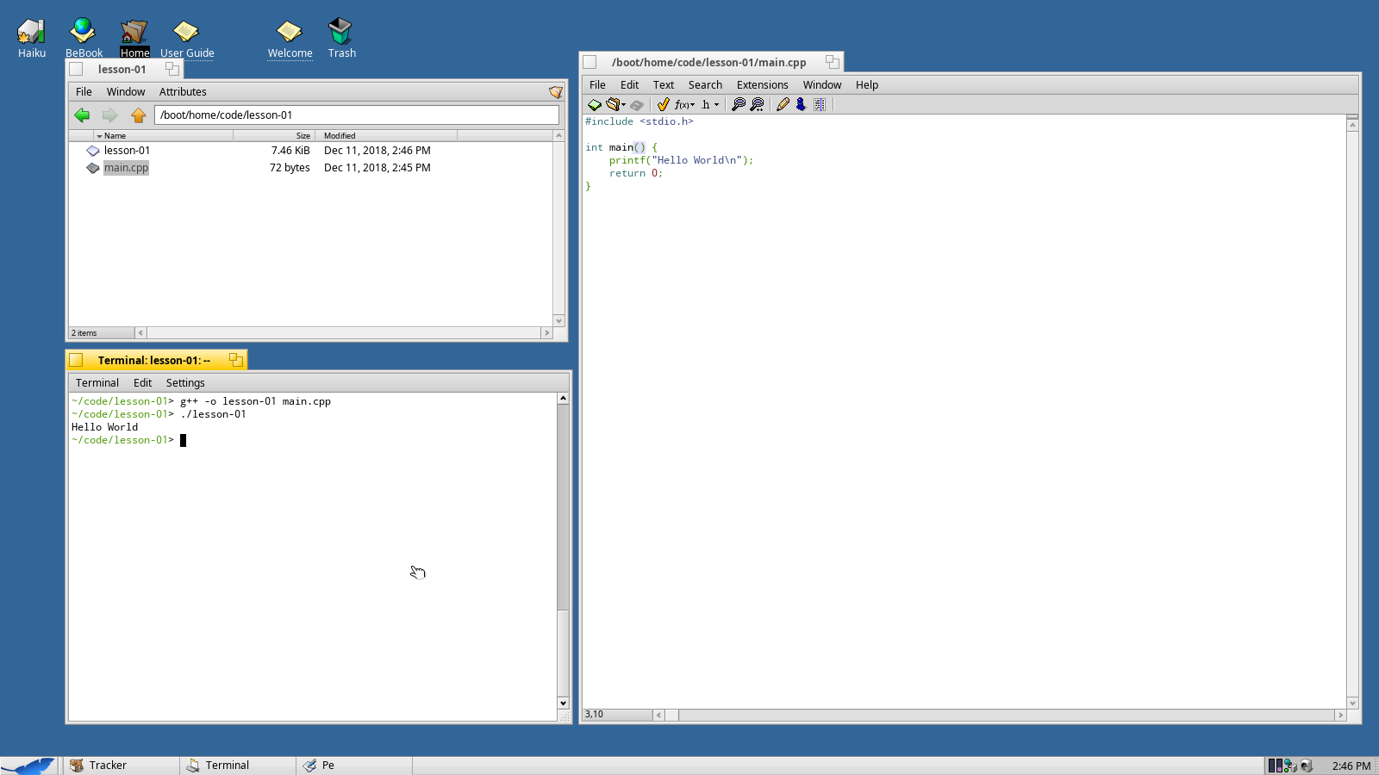
Task: Click the Tracker forward arrow
Action: pyautogui.click(x=109, y=115)
